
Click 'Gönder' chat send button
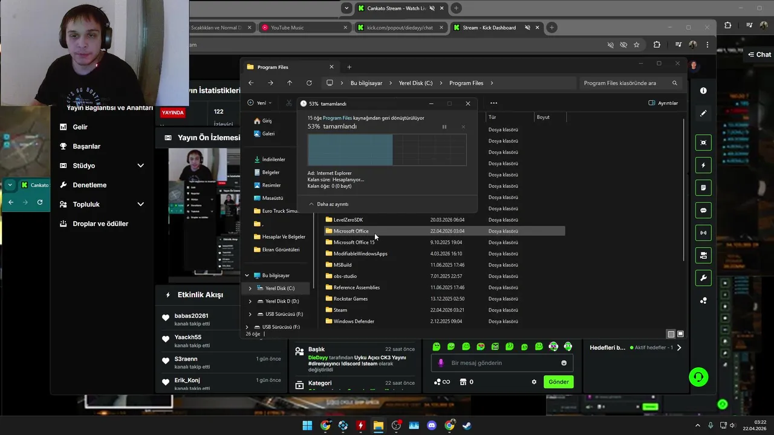pos(558,382)
